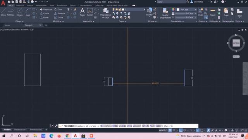Image resolution: width=248 pixels, height=139 pixels.
Task: Open the status bar customization menu icon
Action: (x=246, y=130)
